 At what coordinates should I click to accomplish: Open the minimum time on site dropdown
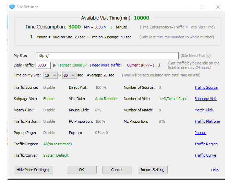coord(50,75)
